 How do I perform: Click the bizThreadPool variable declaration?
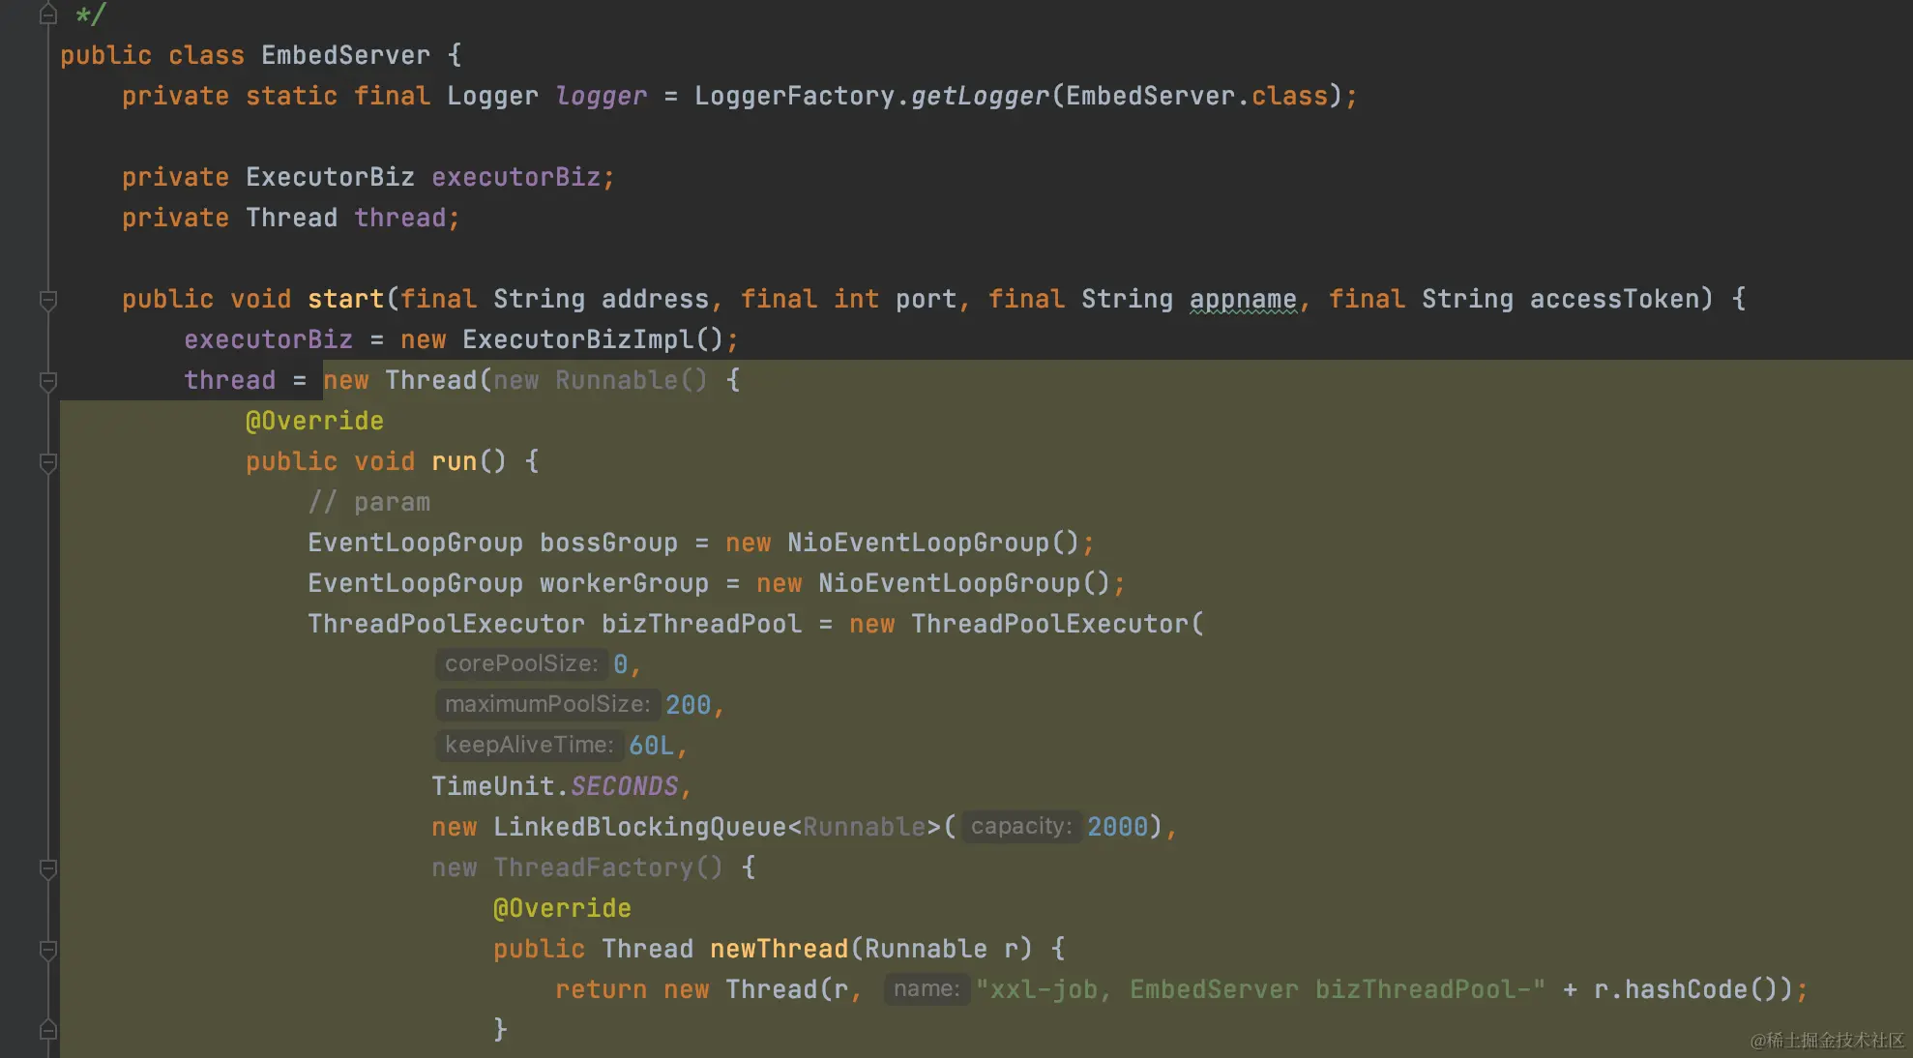(x=701, y=624)
